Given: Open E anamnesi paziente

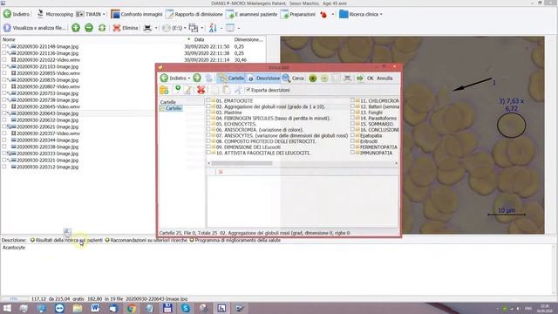Looking at the screenshot, I should coord(251,14).
